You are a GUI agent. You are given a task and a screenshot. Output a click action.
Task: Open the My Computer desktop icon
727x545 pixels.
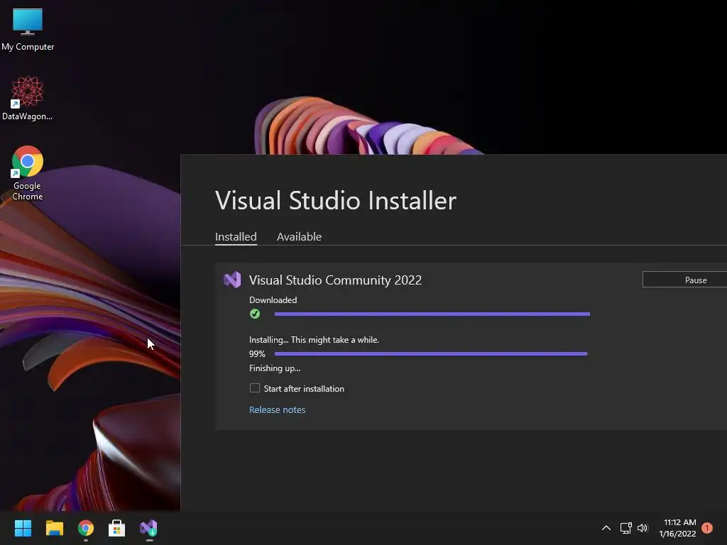28,28
